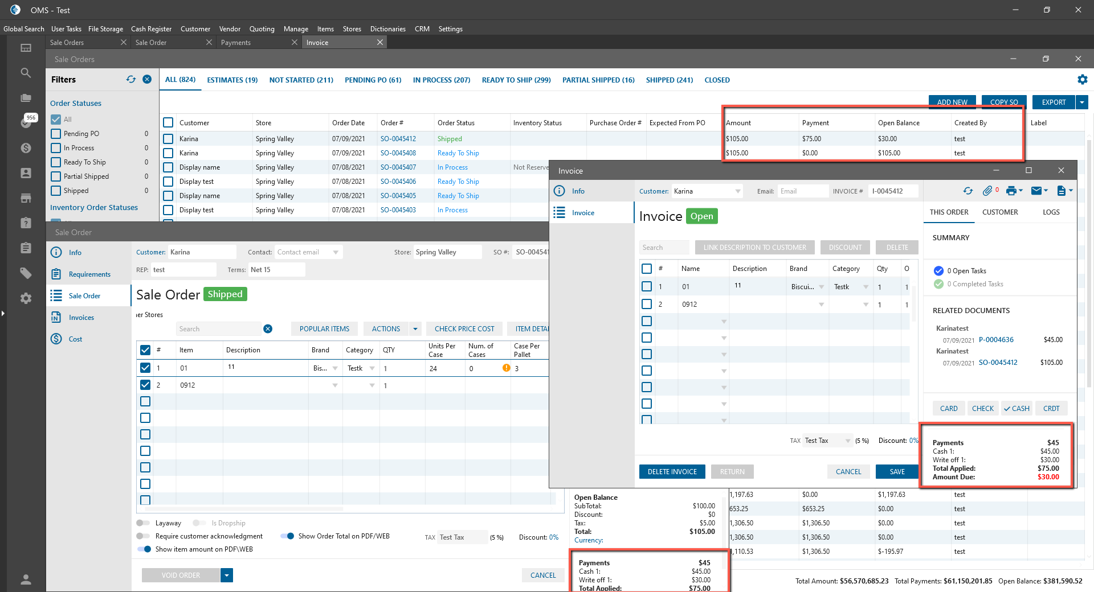1094x592 pixels.
Task: Open the Void Order dropdown arrow
Action: [227, 575]
